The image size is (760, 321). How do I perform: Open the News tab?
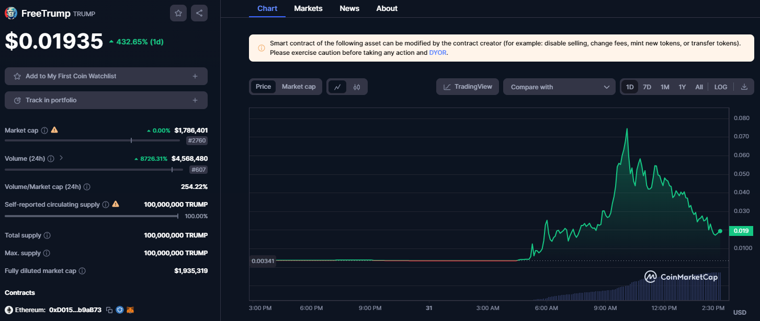pyautogui.click(x=349, y=8)
